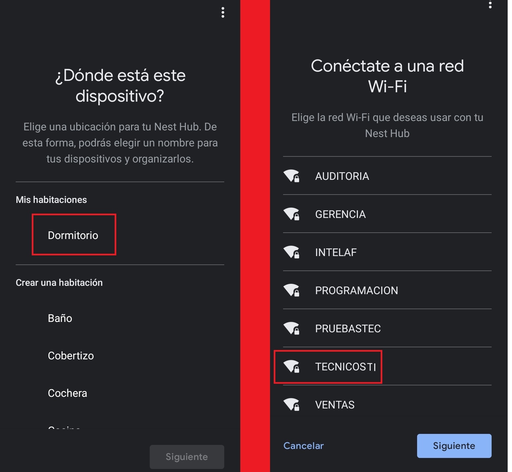
Task: Select the PROGRAMACION network name
Action: click(x=357, y=290)
